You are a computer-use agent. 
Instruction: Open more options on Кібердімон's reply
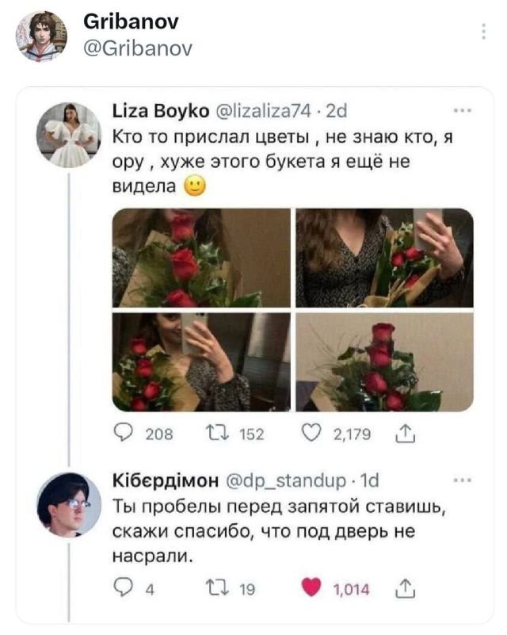463,480
